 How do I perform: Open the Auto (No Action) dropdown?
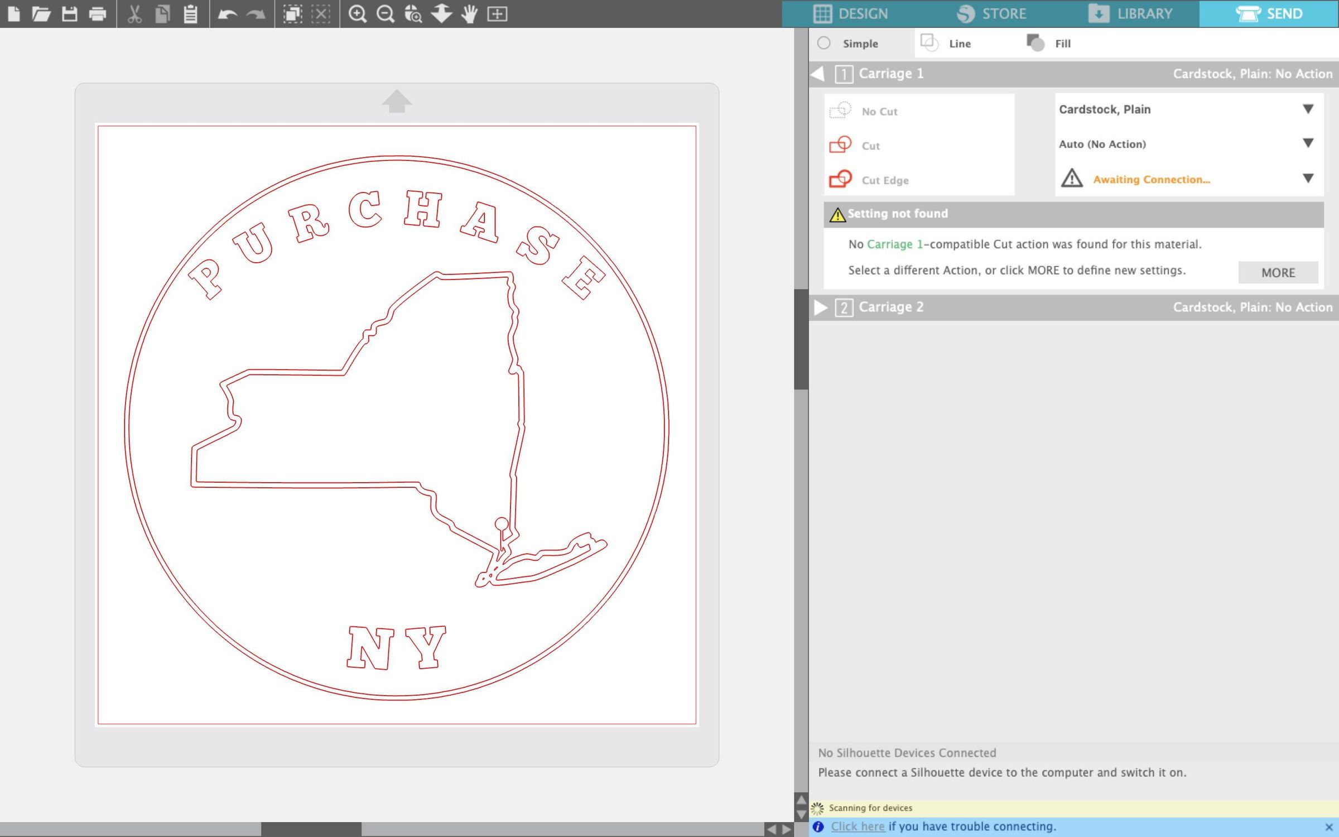(x=1188, y=144)
